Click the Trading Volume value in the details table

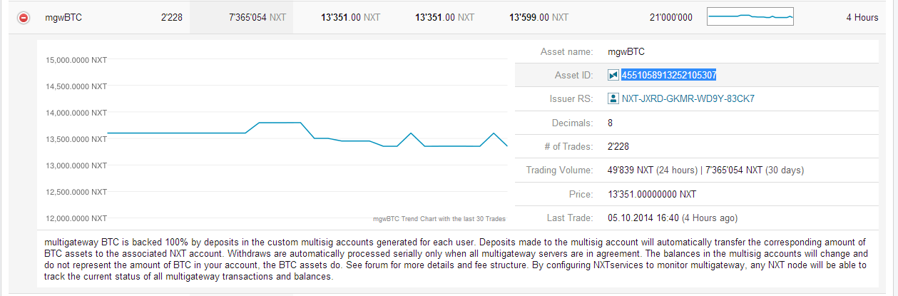(685, 170)
